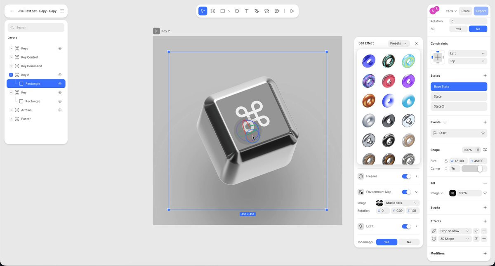
Task: Open the Fill Image type dropdown
Action: (437, 193)
